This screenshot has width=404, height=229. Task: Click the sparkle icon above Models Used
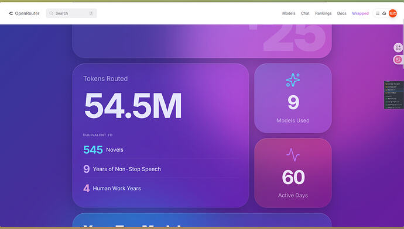point(293,80)
